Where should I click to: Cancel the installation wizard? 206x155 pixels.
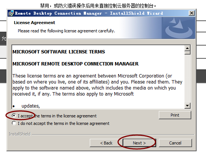(175, 143)
